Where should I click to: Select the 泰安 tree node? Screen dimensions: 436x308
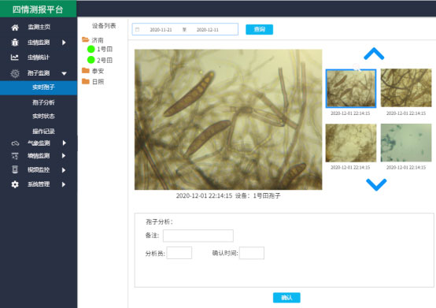(x=98, y=71)
